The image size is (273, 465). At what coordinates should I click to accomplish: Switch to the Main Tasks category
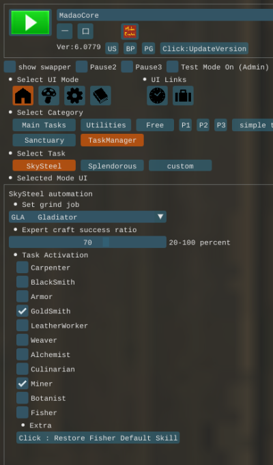pos(44,125)
